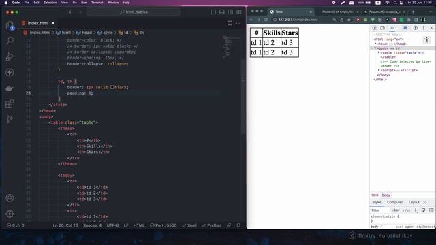
Task: Open black color swatch in code editor
Action: click(x=112, y=87)
